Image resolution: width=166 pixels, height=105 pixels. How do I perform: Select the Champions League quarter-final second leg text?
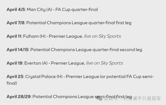(86, 50)
